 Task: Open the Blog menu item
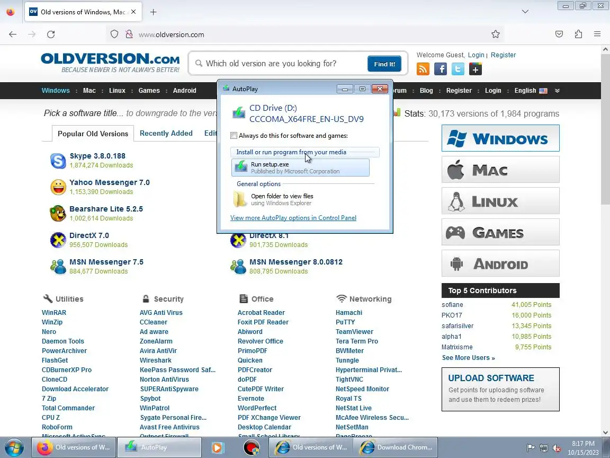pyautogui.click(x=426, y=90)
